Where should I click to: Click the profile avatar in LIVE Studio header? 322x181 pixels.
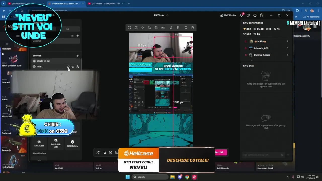[x=261, y=15]
